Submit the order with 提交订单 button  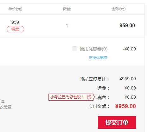pos(117,122)
